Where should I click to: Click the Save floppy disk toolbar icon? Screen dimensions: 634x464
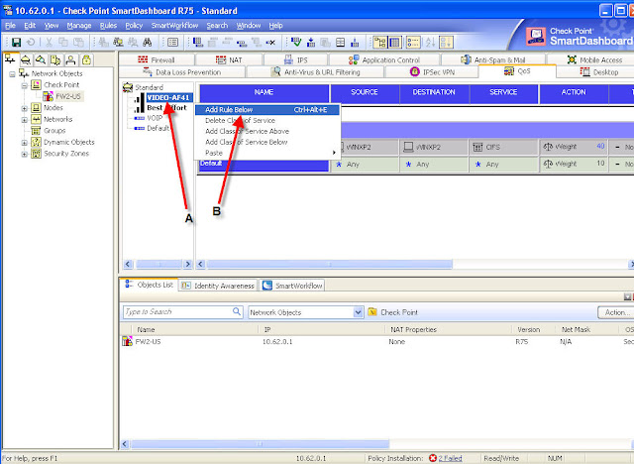pos(16,42)
